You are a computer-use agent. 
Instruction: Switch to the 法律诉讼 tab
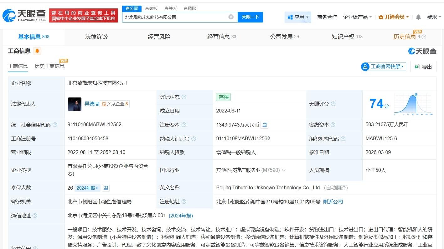point(96,37)
